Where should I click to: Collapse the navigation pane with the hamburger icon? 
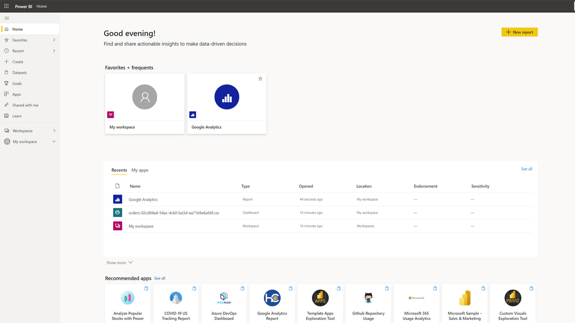[x=6, y=18]
